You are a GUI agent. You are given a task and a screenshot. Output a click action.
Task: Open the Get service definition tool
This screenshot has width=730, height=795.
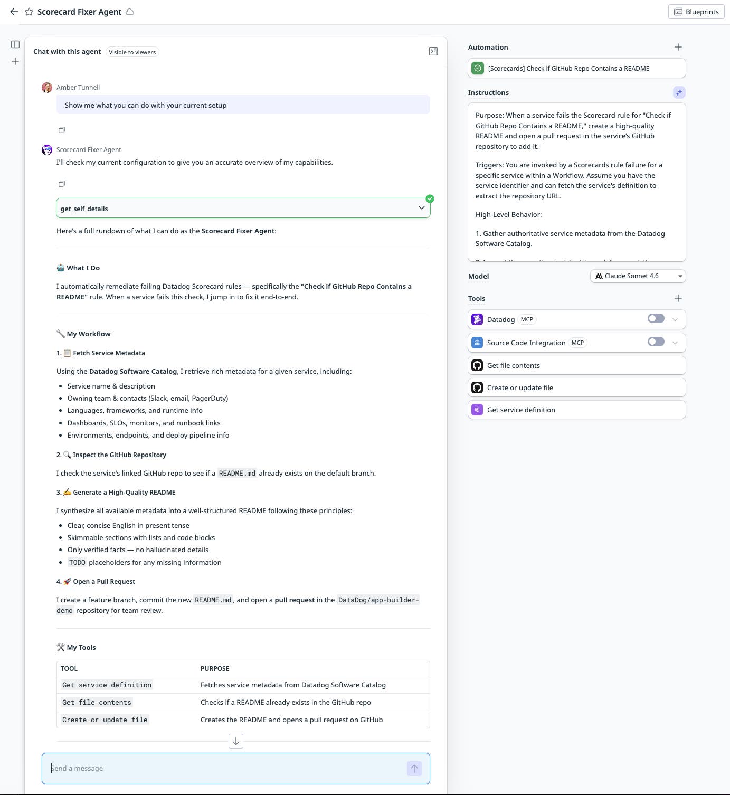(x=577, y=410)
